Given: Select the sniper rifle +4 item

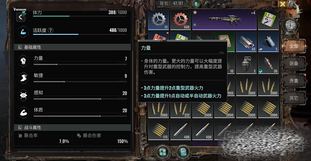Looking at the screenshot, I should point(225,20).
